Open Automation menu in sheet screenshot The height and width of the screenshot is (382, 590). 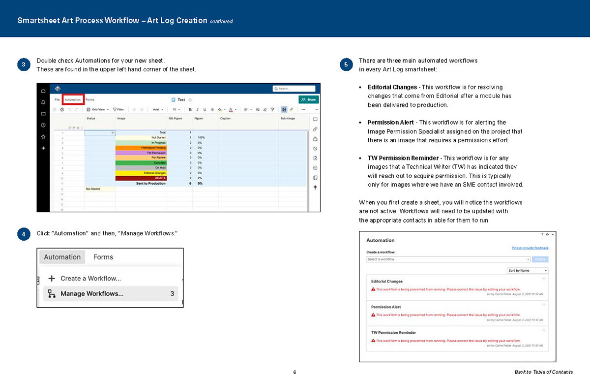pyautogui.click(x=72, y=99)
